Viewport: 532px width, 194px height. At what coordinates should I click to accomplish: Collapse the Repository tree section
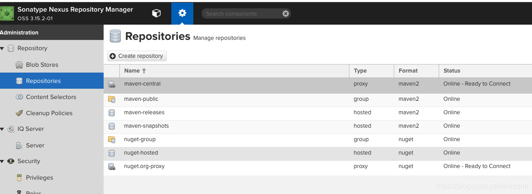tap(2, 48)
